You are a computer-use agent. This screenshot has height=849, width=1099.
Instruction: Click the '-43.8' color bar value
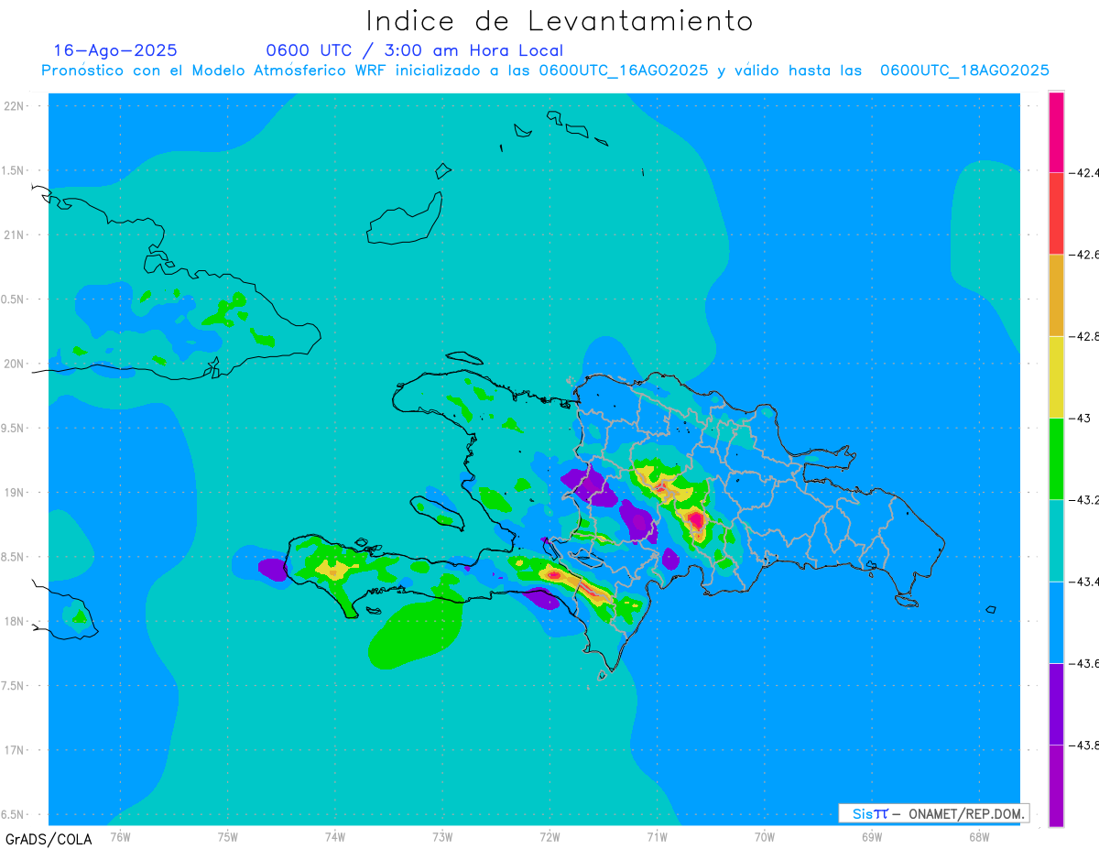click(1083, 746)
